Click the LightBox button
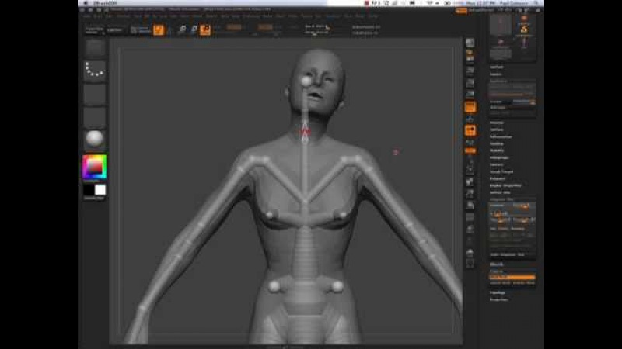Image resolution: width=622 pixels, height=349 pixels. [114, 29]
